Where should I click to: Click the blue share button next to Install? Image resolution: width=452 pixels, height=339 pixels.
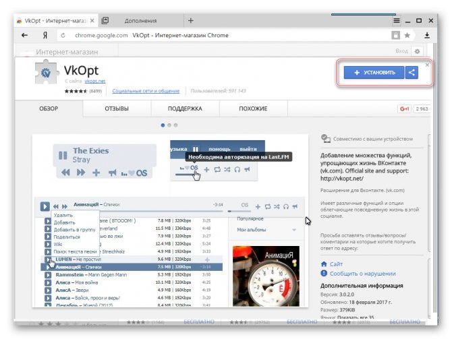pos(412,72)
